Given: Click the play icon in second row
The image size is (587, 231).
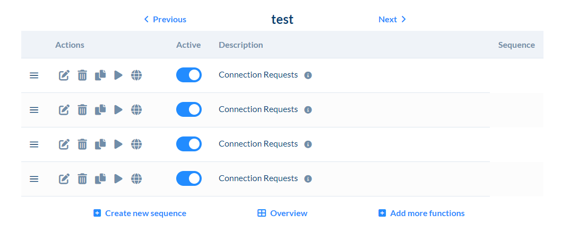Looking at the screenshot, I should (x=118, y=110).
